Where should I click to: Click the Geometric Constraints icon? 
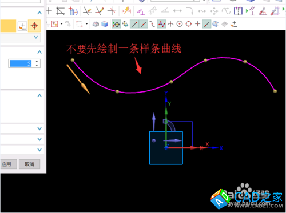click(141, 11)
